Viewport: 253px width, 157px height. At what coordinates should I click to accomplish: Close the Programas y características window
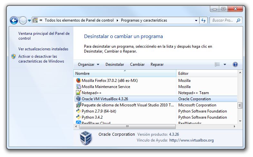tap(235, 9)
